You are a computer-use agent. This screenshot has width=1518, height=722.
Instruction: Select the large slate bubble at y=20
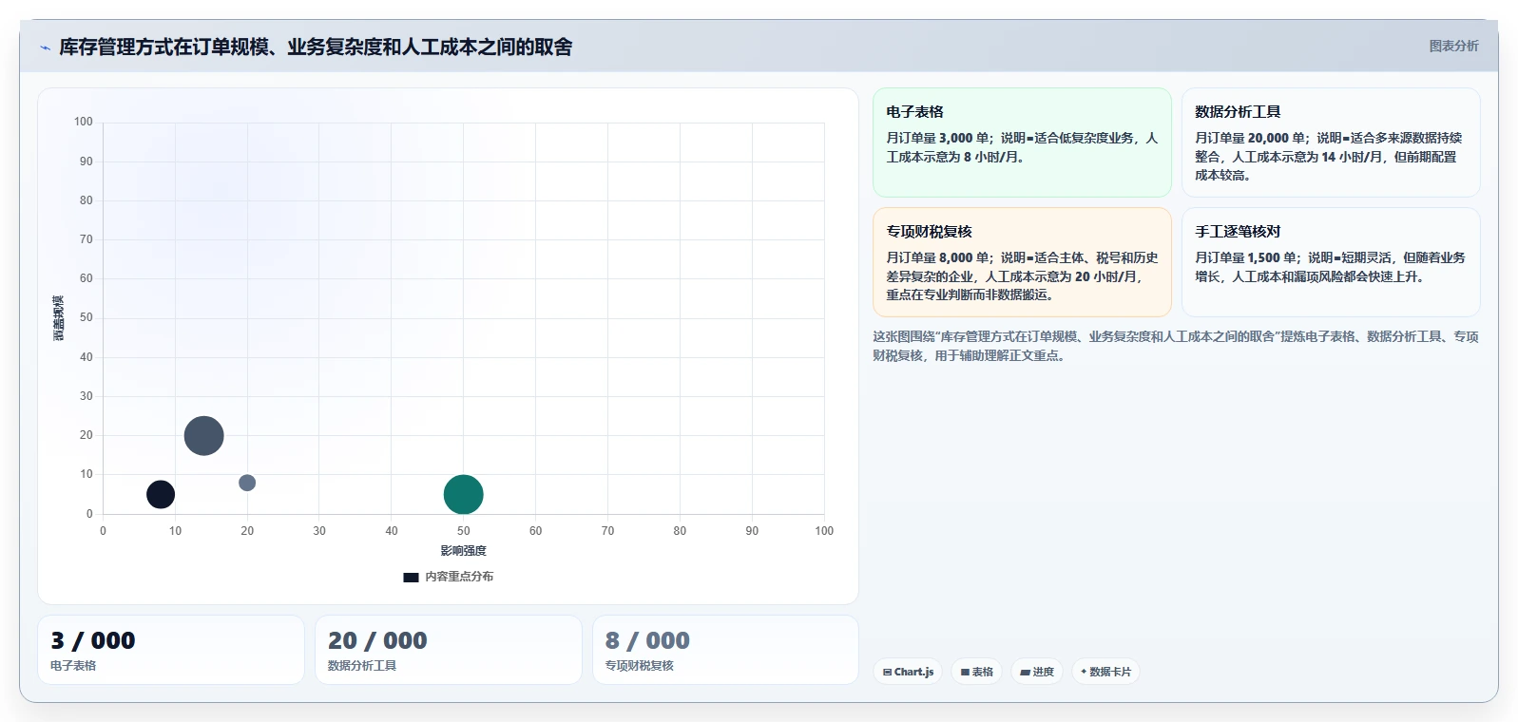[203, 436]
